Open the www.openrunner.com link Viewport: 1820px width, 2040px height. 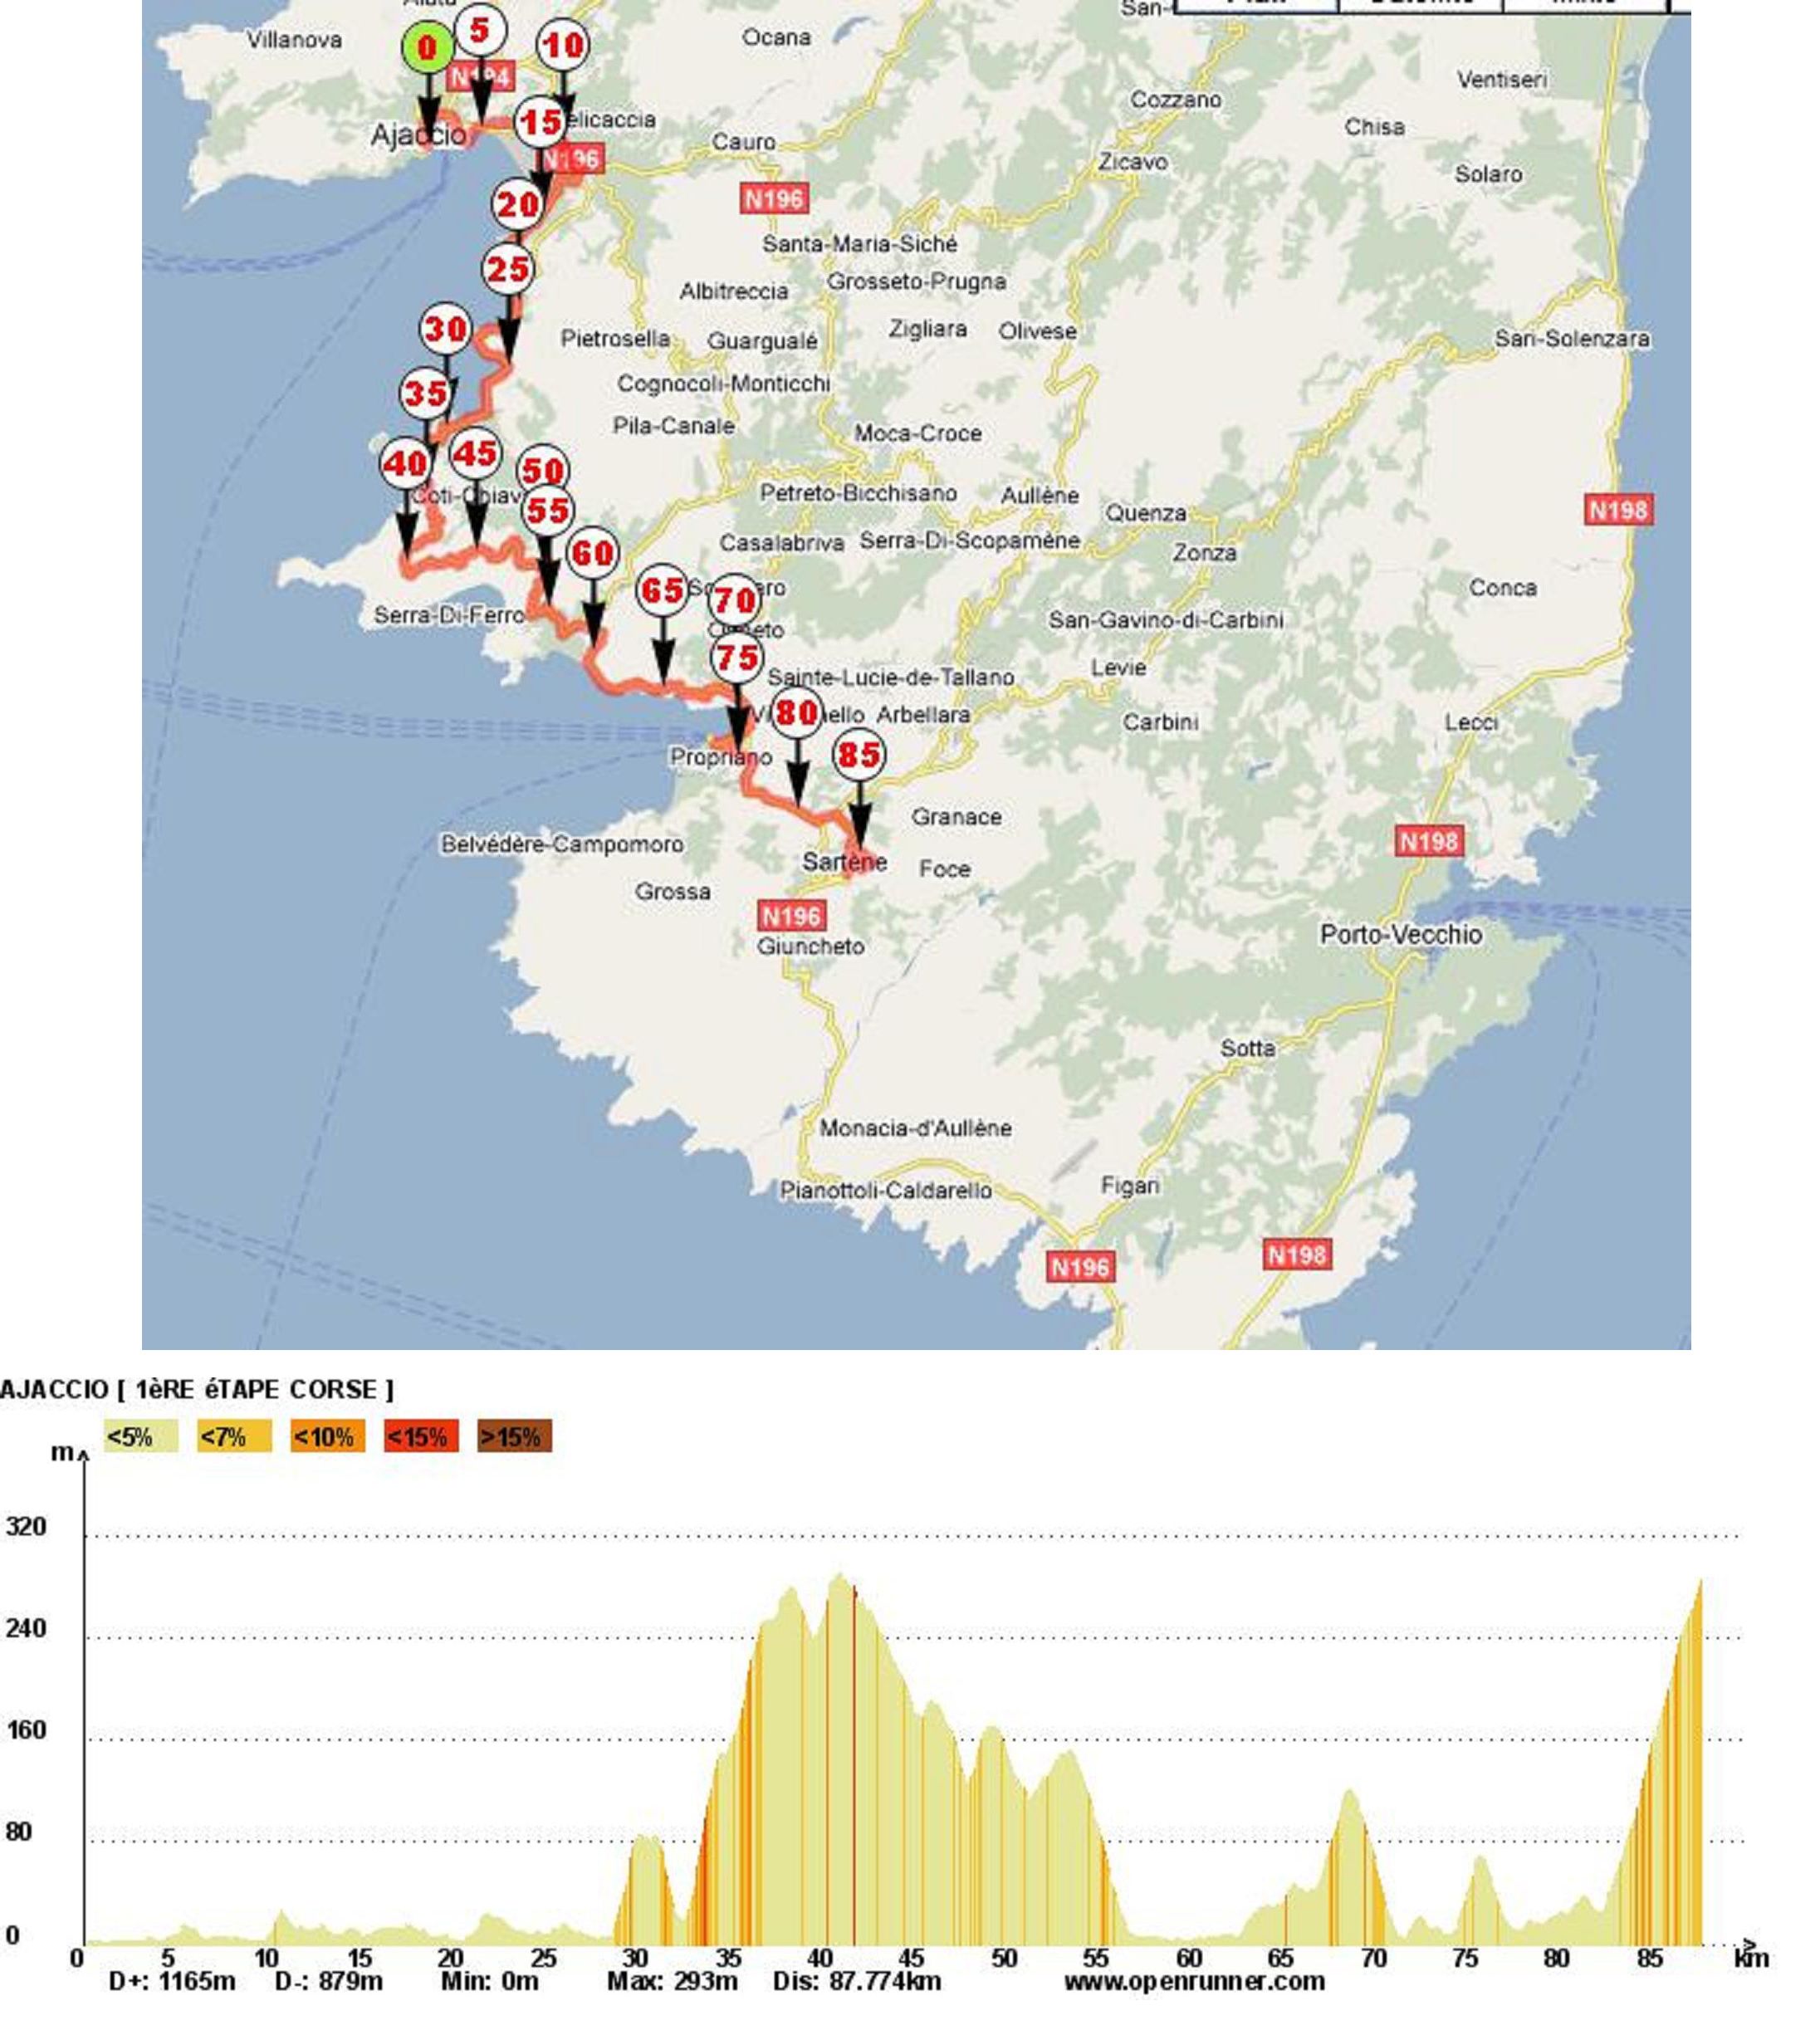point(1193,1981)
